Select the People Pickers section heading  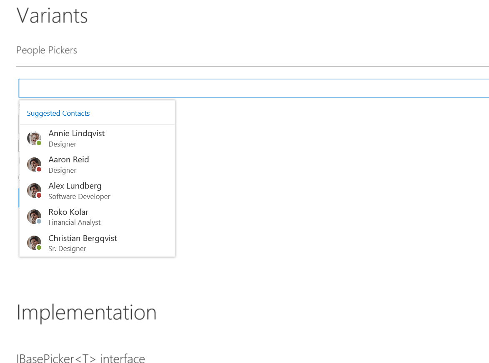click(x=46, y=50)
